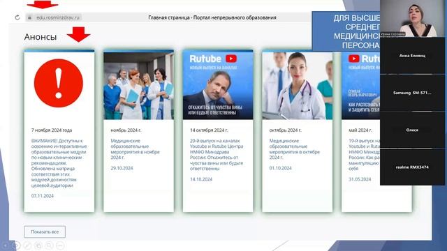Click the date text 14 октября 2024 г.
Viewport: 447px width, 251px height.
tap(209, 130)
